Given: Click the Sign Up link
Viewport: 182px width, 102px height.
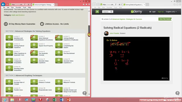Looking at the screenshot, I should click(x=161, y=12).
